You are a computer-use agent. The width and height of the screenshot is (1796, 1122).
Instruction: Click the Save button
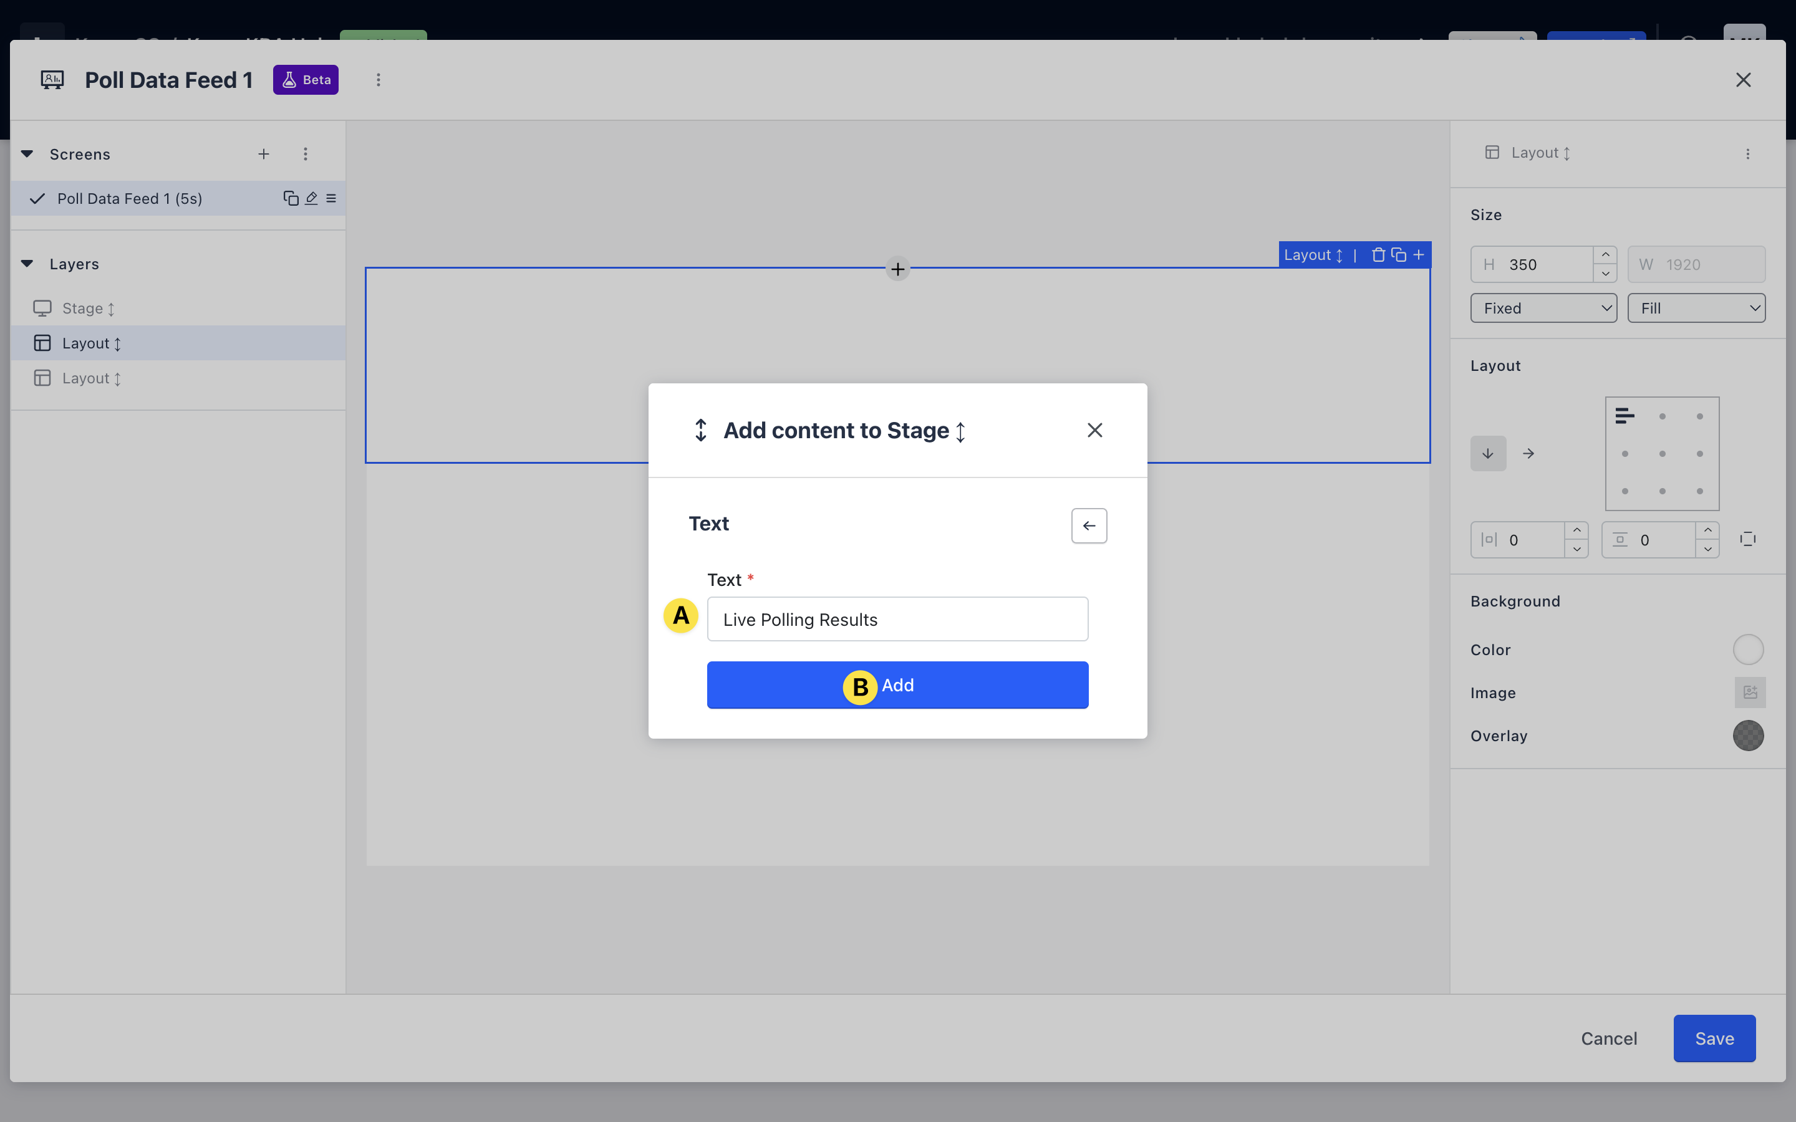(1714, 1038)
